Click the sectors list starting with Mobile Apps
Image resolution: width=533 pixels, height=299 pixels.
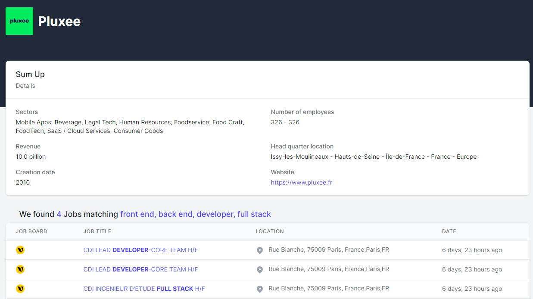click(x=130, y=126)
